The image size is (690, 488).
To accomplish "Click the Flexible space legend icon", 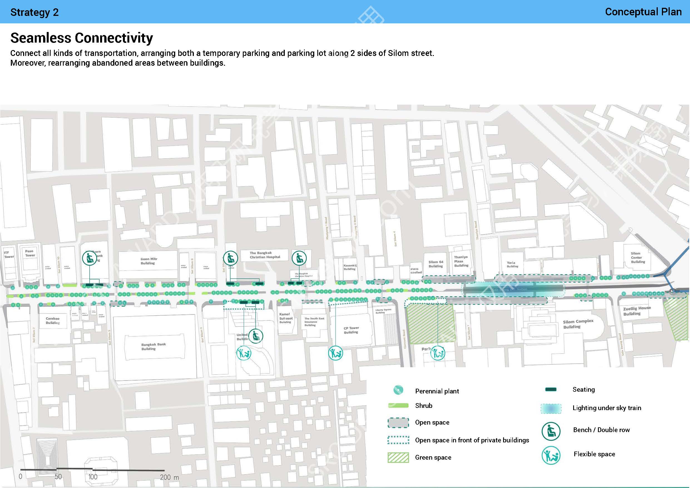I will (551, 455).
